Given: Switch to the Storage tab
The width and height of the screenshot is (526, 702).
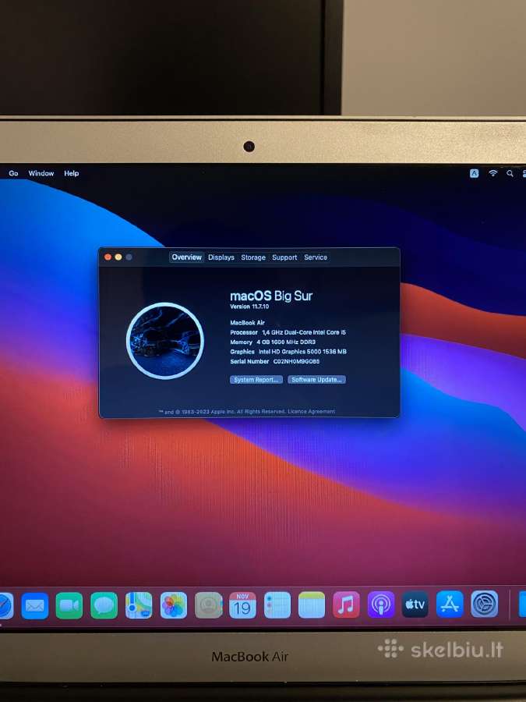Looking at the screenshot, I should pyautogui.click(x=253, y=257).
